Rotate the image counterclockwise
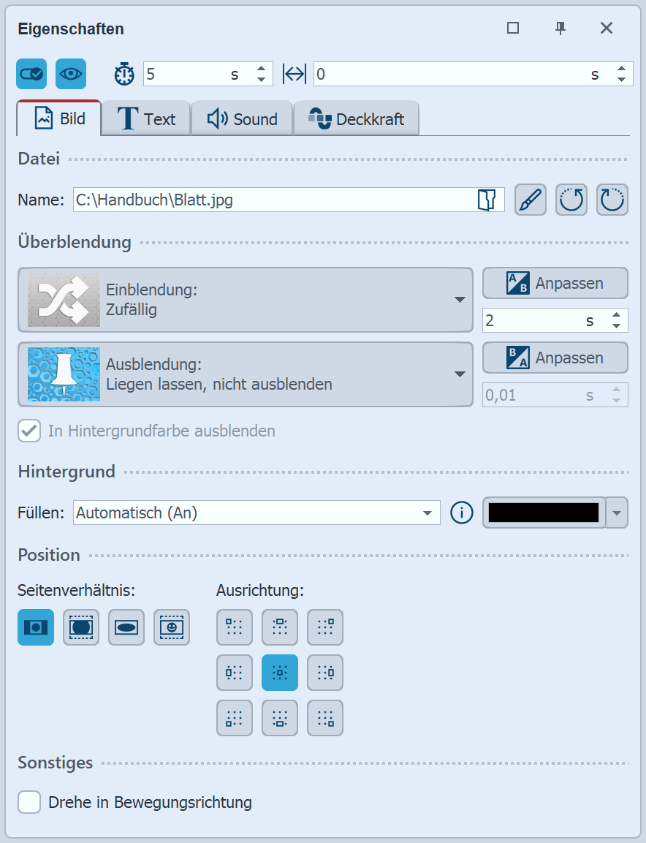Screen dimensions: 646x843 tap(571, 199)
